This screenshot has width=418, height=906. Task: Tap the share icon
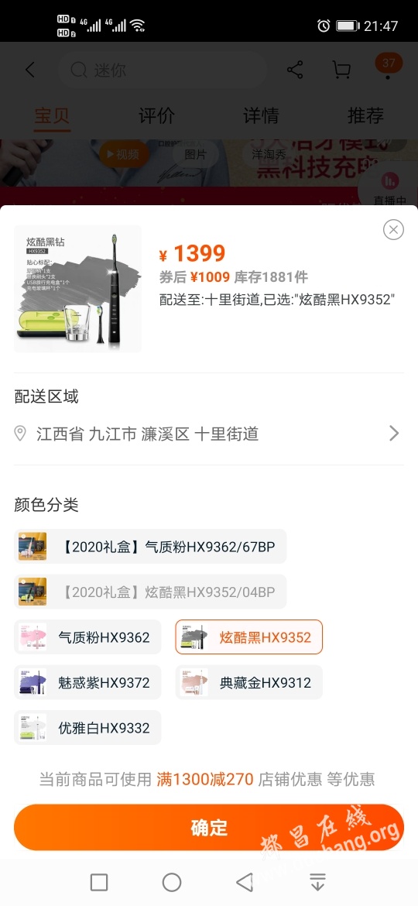295,70
